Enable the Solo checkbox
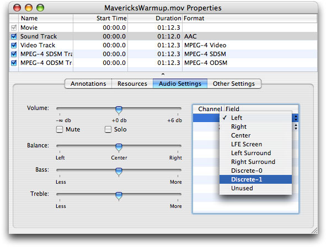326x247 pixels. point(108,129)
